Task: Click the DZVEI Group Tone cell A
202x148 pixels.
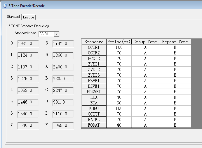Action: pyautogui.click(x=145, y=86)
